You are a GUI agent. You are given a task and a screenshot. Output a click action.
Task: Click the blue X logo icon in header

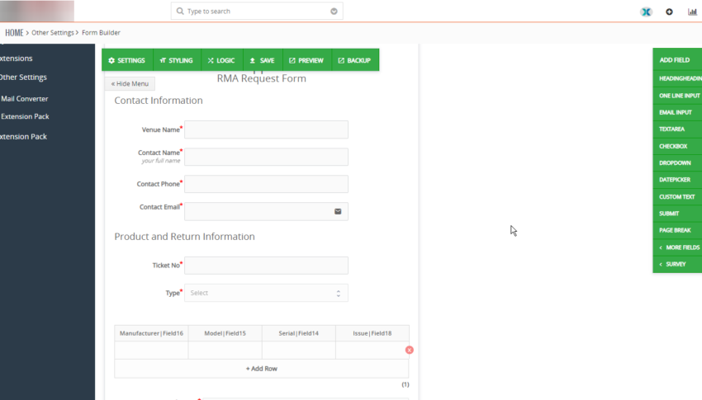646,12
